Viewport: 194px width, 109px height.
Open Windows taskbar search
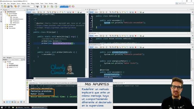tap(5, 107)
